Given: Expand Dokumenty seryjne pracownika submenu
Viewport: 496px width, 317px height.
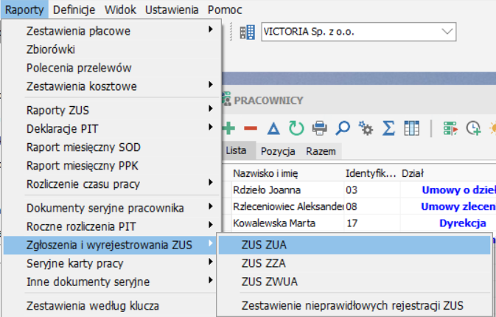Looking at the screenshot, I should [x=111, y=208].
